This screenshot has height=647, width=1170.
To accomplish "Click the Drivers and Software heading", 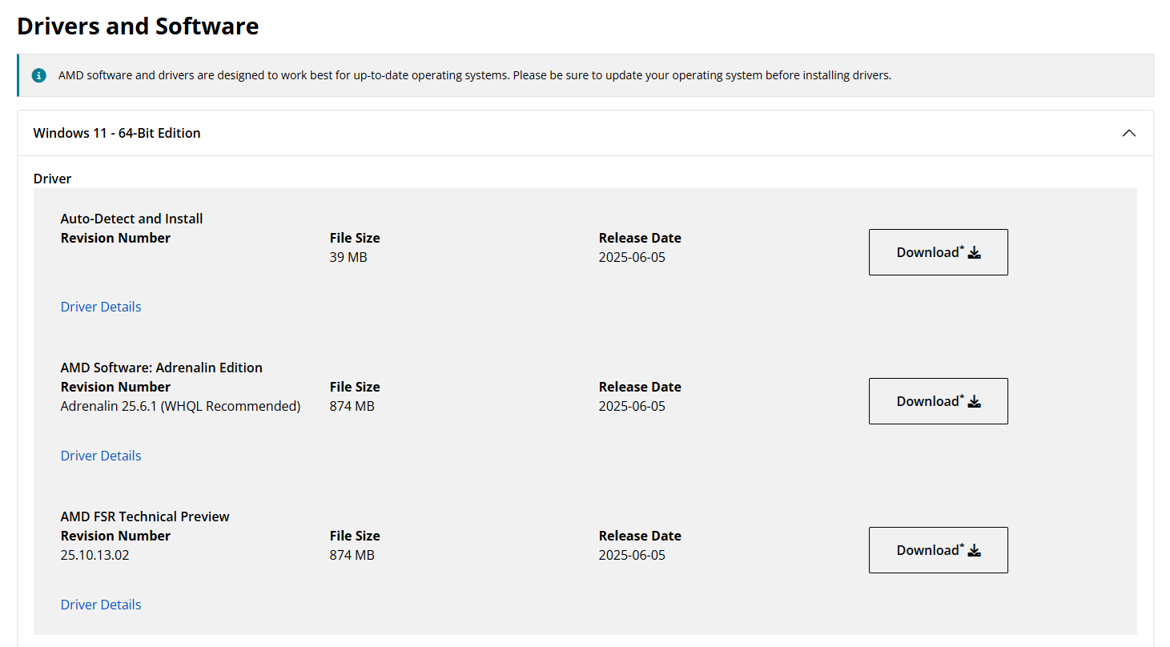I will click(138, 26).
